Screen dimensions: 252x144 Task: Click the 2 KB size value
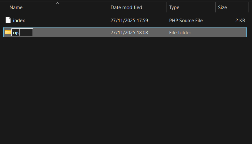pos(240,21)
